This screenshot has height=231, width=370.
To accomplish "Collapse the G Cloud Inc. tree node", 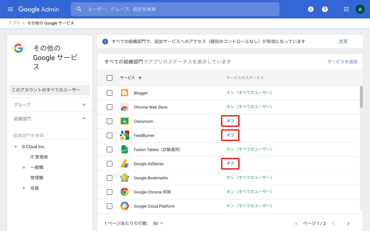I will pyautogui.click(x=16, y=147).
